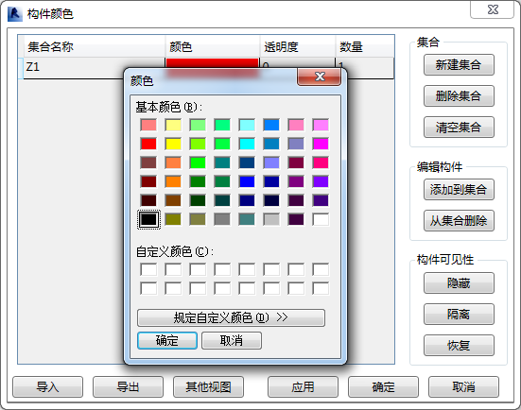Open 其他视图 from the bottom bar
The width and height of the screenshot is (521, 410).
[208, 386]
